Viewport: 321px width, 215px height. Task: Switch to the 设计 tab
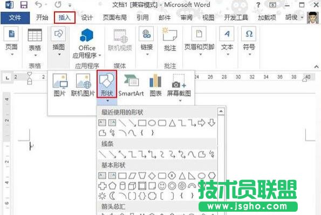point(87,18)
